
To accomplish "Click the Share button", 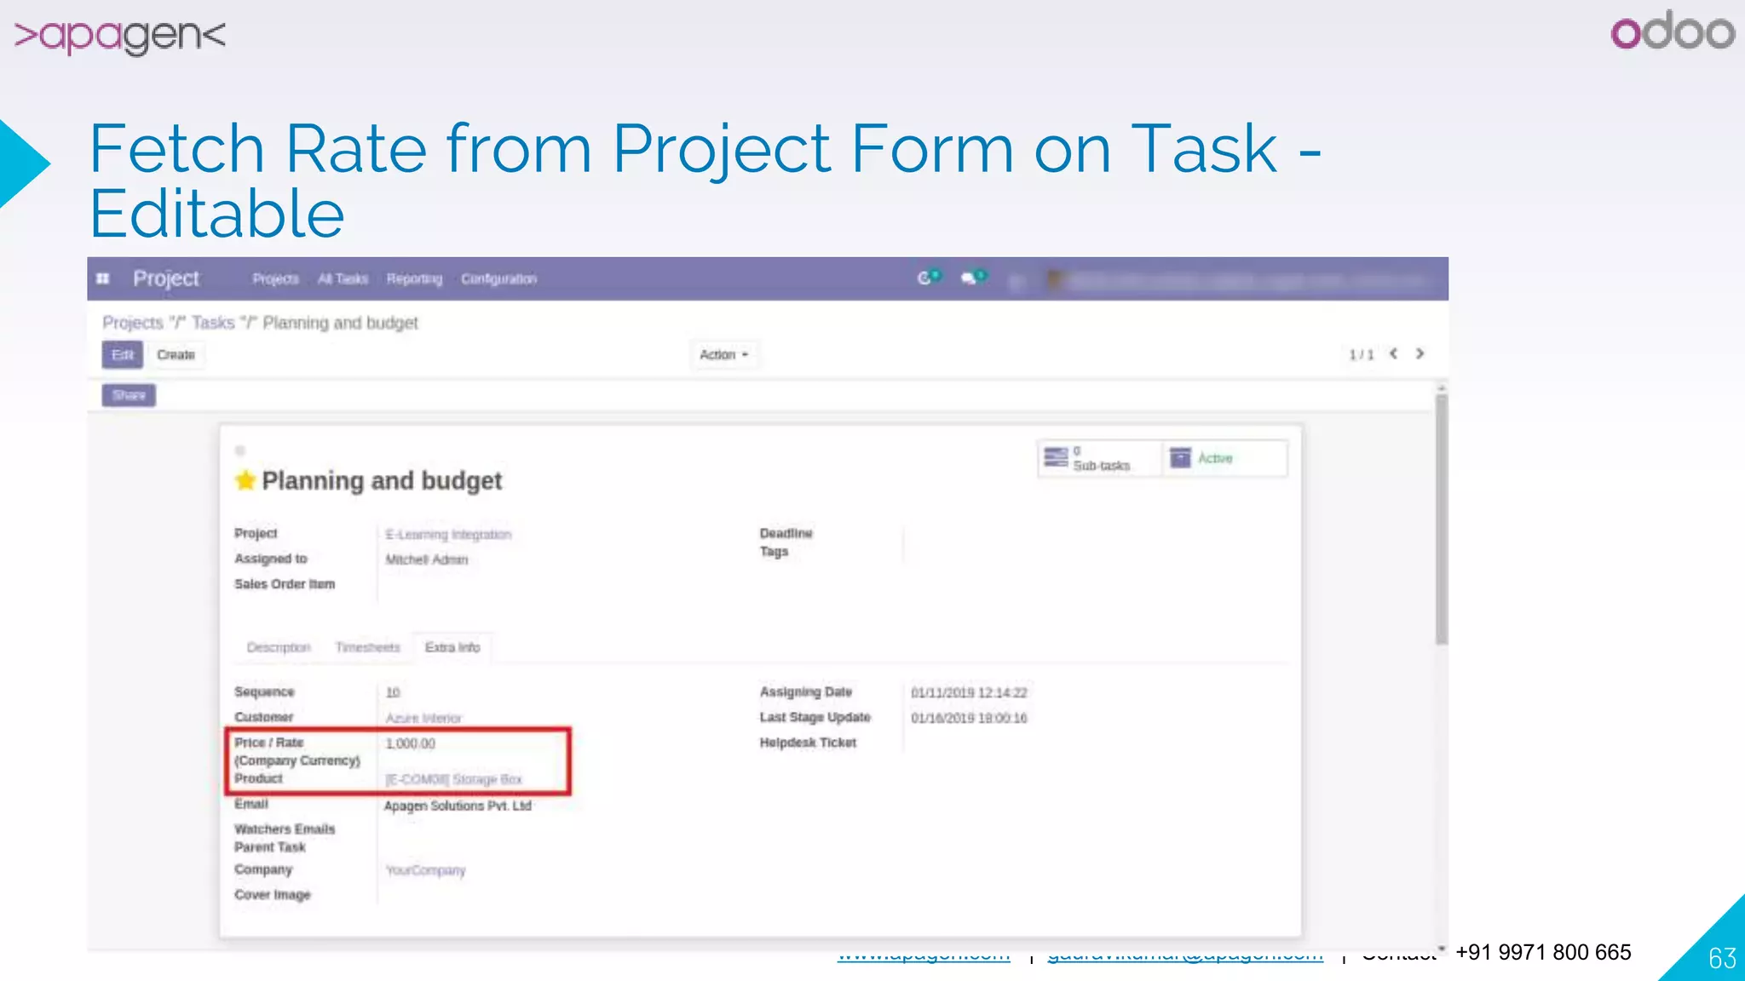I will tap(129, 395).
